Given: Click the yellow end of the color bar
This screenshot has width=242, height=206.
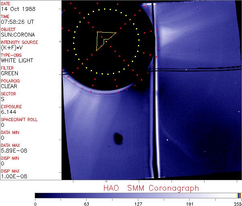Looking at the screenshot, I should click(x=239, y=195).
